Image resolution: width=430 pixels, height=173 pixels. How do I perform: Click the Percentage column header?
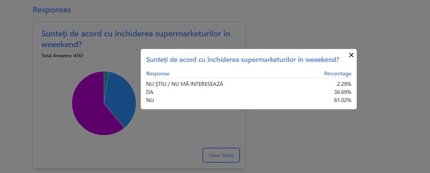pos(338,74)
